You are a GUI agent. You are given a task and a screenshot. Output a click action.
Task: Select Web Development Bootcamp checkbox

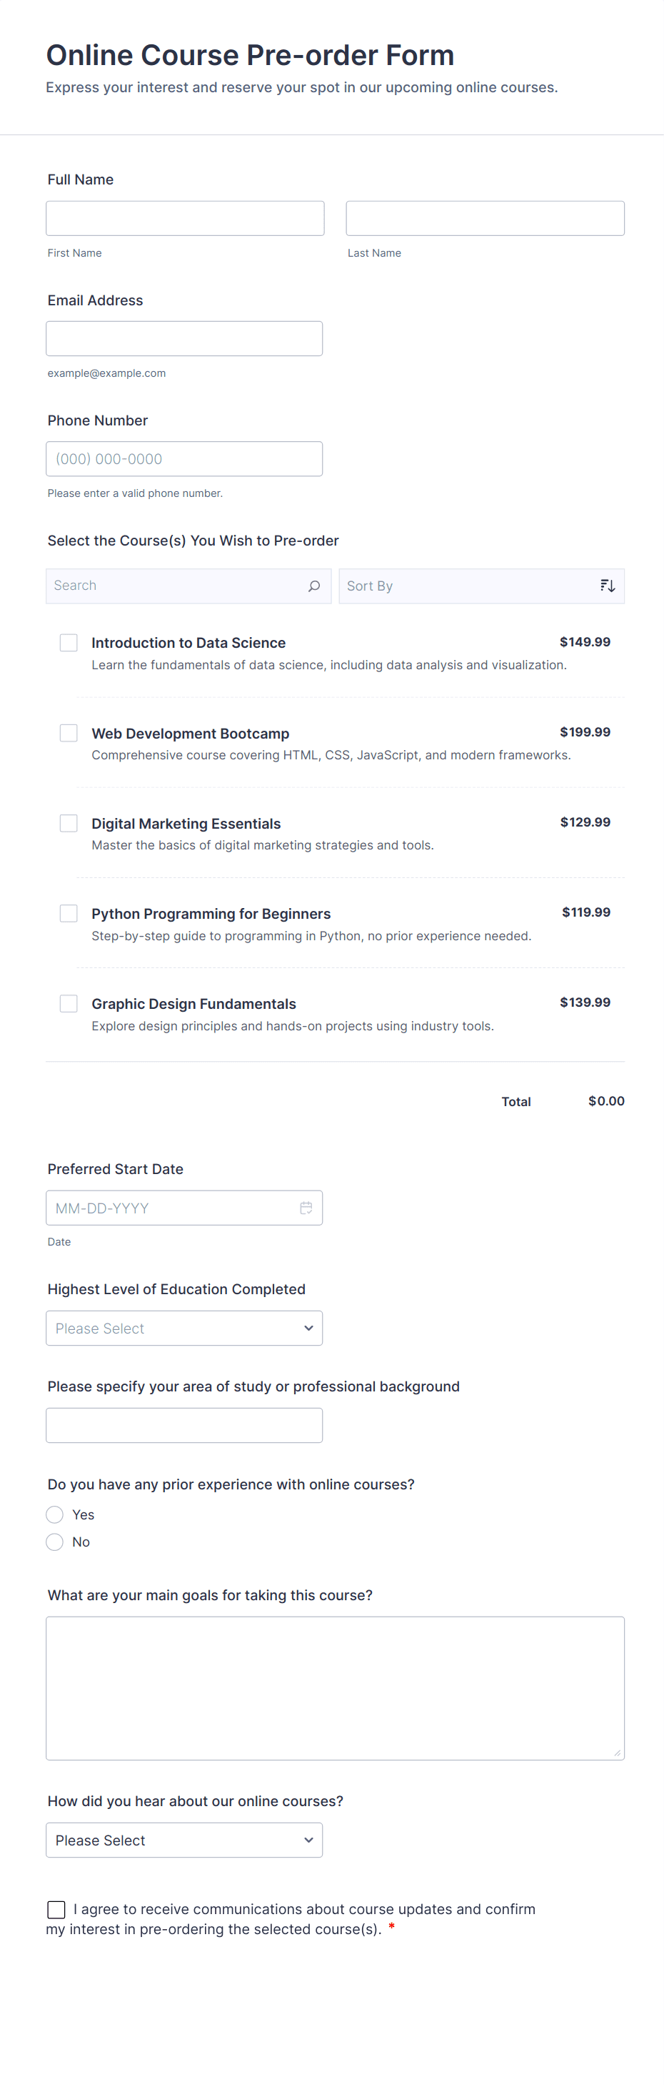pyautogui.click(x=69, y=734)
